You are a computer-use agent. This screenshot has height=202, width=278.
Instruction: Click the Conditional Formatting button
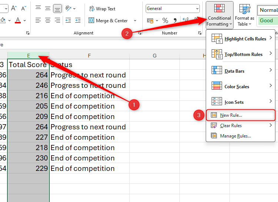pos(219,15)
